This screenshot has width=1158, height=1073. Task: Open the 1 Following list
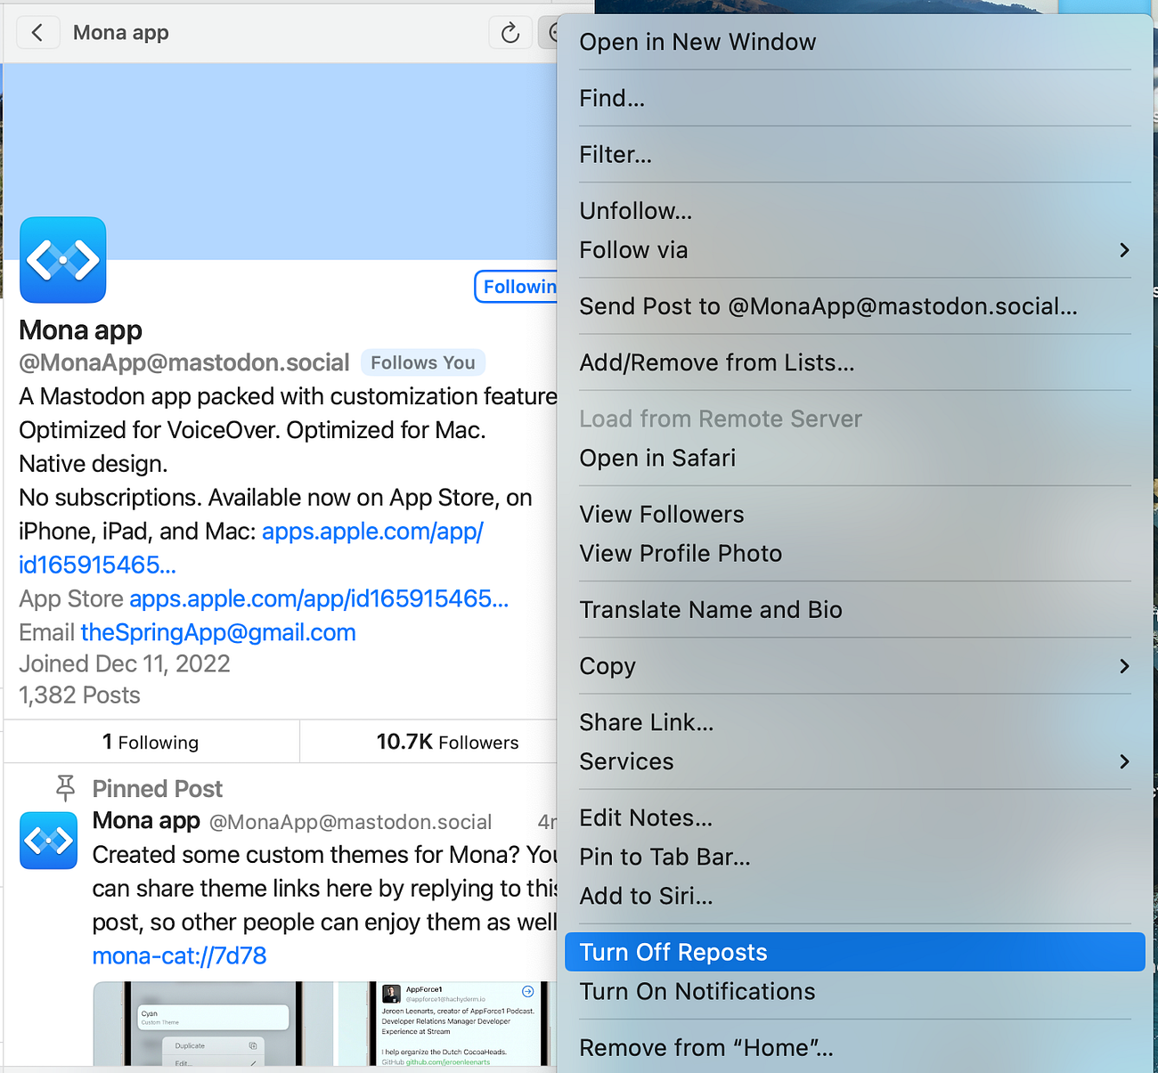coord(151,742)
